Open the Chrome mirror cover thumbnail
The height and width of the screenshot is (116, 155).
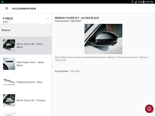[x=9, y=100]
